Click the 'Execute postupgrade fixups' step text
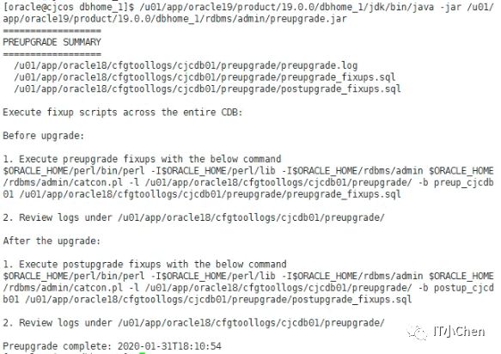The width and height of the screenshot is (501, 354). coord(144,264)
